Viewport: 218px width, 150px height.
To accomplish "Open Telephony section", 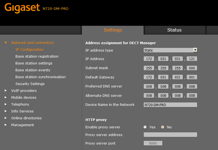I will [x=20, y=104].
